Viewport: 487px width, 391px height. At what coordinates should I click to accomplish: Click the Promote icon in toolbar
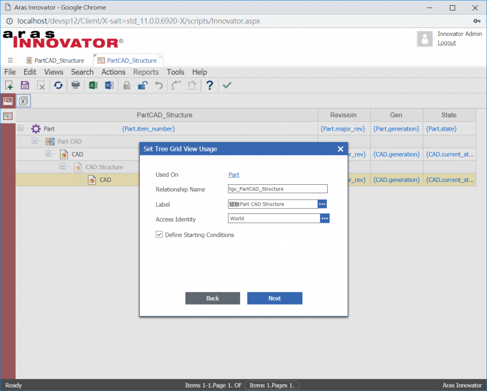(x=176, y=85)
